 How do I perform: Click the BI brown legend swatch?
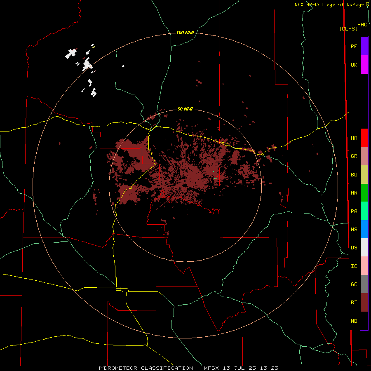[x=364, y=303]
